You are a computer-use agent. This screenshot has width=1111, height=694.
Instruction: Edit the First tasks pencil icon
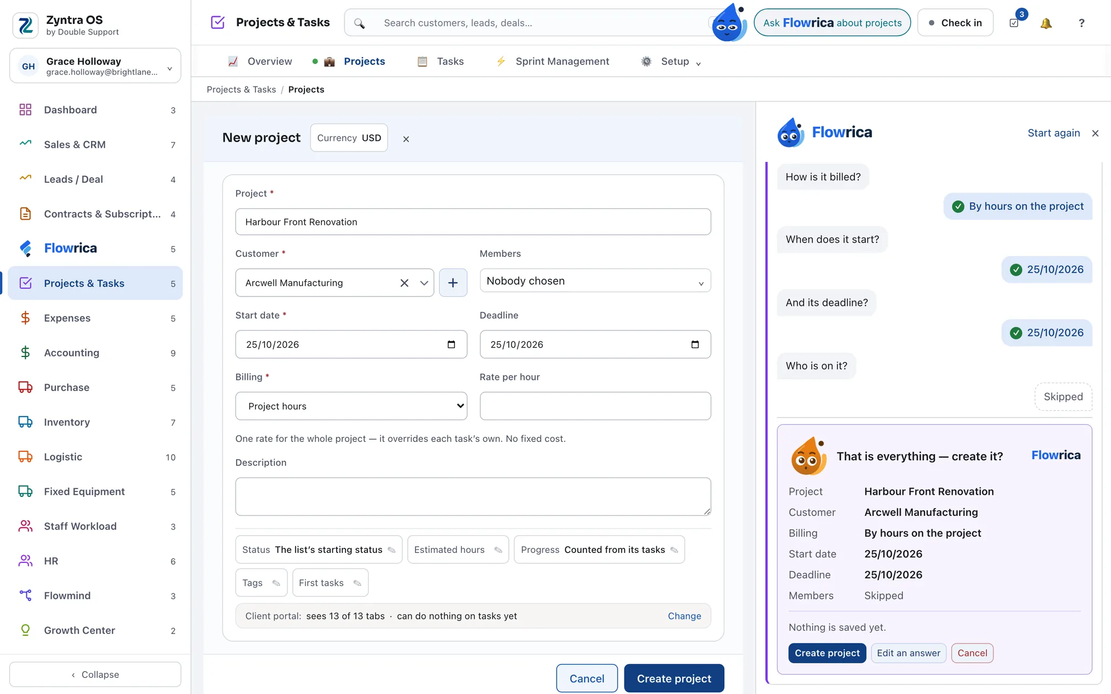click(357, 583)
